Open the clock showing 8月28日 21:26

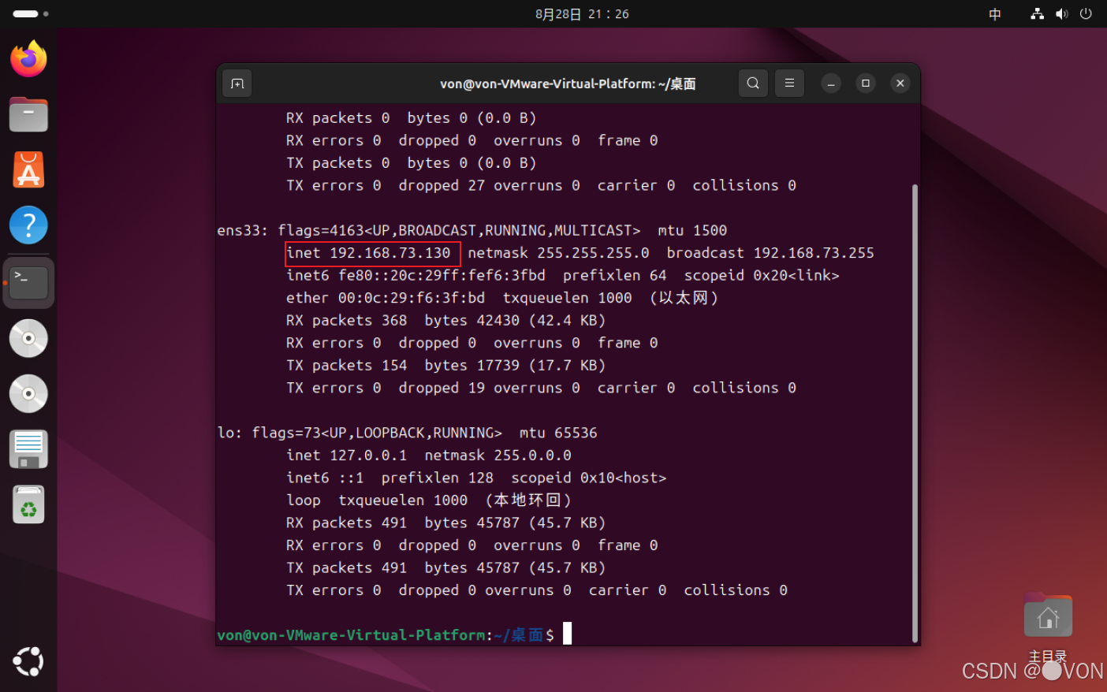point(582,14)
